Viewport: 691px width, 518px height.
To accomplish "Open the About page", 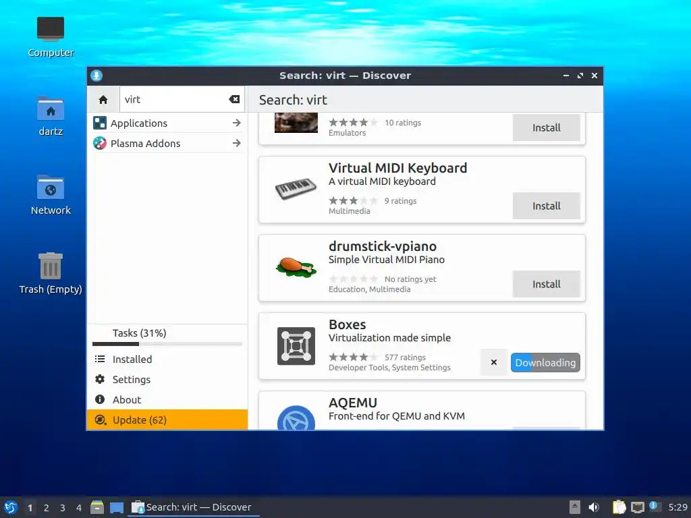I will tap(167, 400).
